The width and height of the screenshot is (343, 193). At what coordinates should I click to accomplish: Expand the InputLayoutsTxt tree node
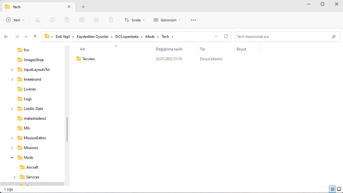[x=12, y=70]
